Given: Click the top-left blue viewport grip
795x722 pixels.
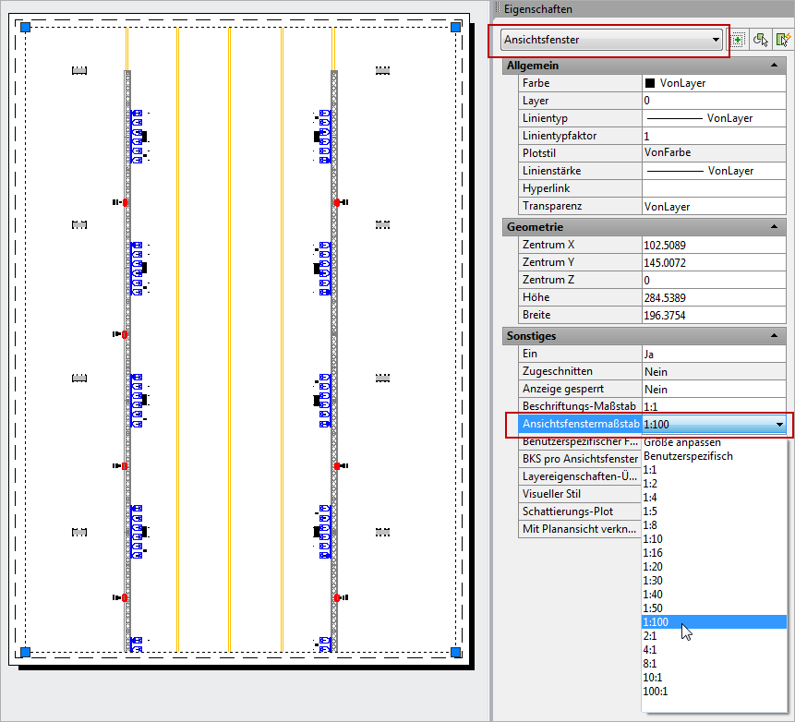Looking at the screenshot, I should coord(26,28).
